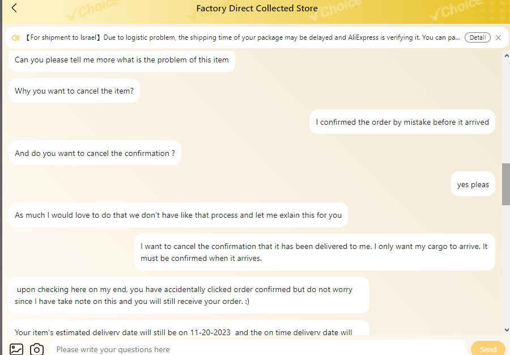Click the shipment to Israel notice text
The height and width of the screenshot is (355, 510).
coord(243,37)
